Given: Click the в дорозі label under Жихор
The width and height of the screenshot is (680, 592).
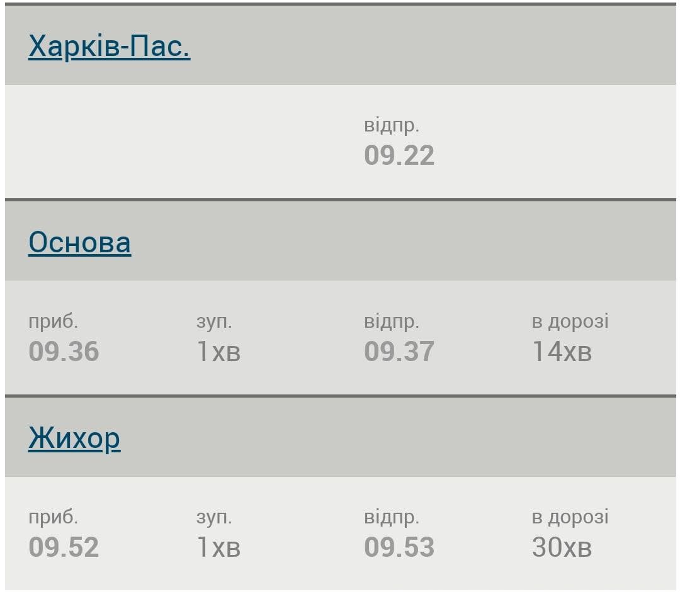Looking at the screenshot, I should (570, 518).
